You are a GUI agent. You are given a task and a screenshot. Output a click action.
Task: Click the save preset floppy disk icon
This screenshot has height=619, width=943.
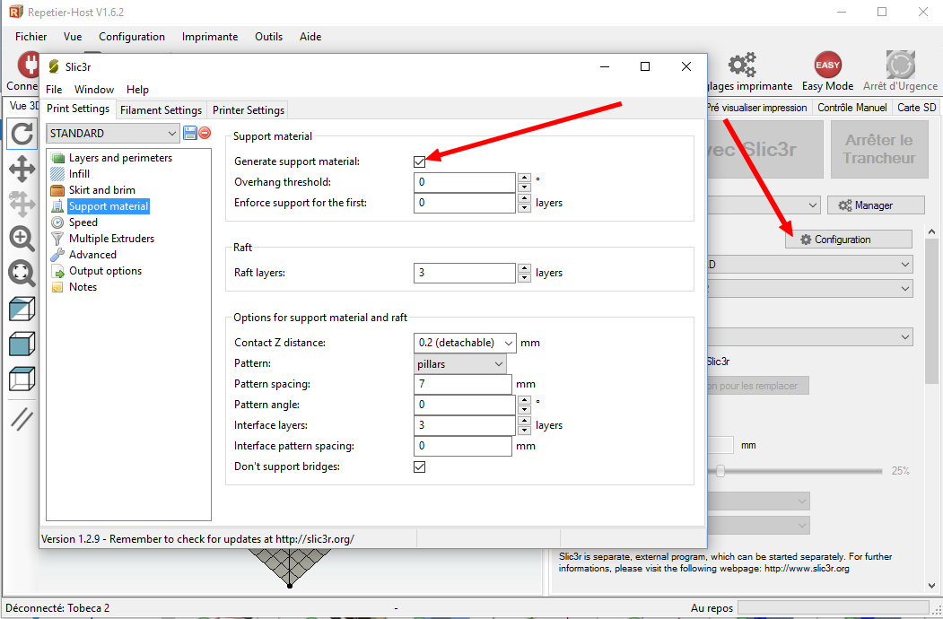click(189, 133)
